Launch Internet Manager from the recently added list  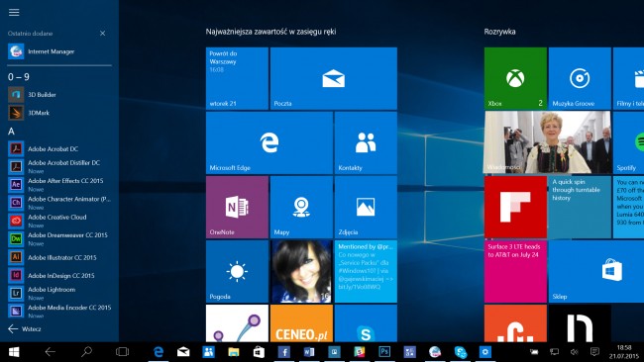pyautogui.click(x=59, y=51)
